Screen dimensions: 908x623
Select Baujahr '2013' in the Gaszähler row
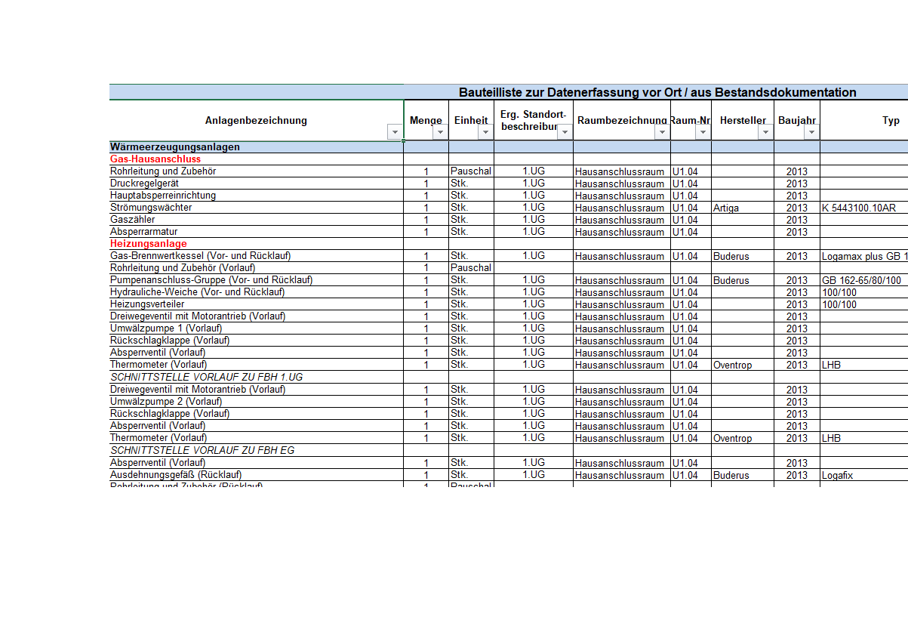click(x=797, y=220)
